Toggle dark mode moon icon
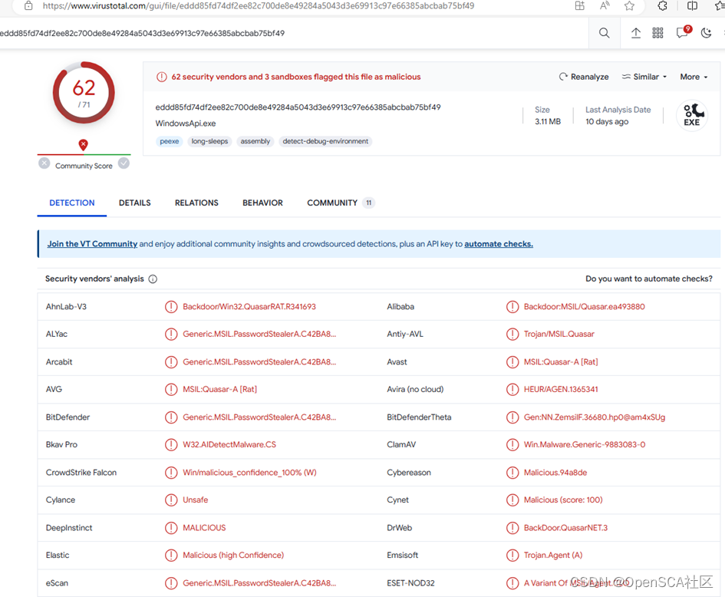Image resolution: width=725 pixels, height=597 pixels. point(706,33)
